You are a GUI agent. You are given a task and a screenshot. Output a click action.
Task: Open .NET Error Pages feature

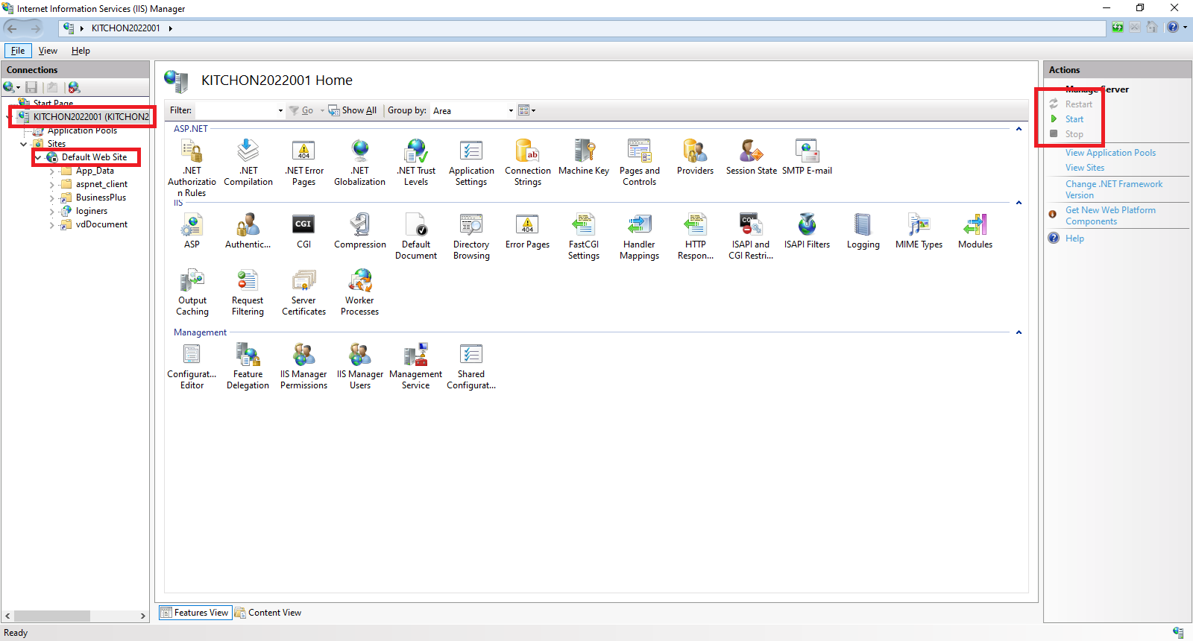tap(304, 162)
